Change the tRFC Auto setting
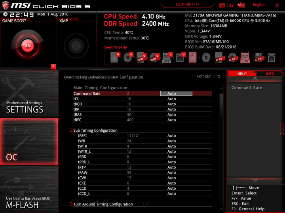 pos(171,120)
